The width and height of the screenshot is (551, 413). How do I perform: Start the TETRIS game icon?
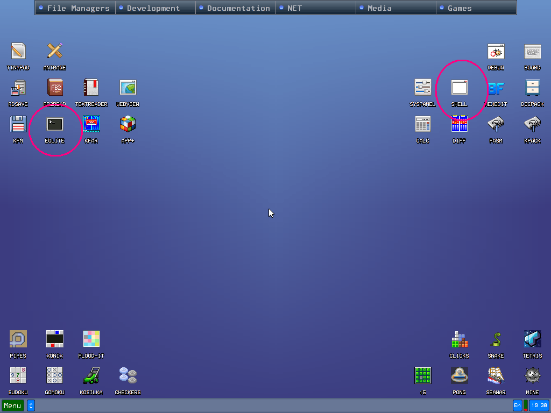click(x=532, y=340)
